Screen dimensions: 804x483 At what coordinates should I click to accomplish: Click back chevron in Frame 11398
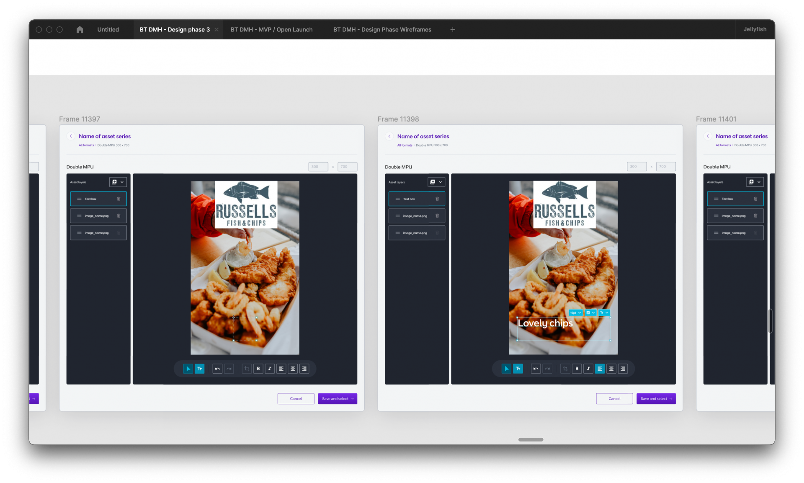click(389, 136)
